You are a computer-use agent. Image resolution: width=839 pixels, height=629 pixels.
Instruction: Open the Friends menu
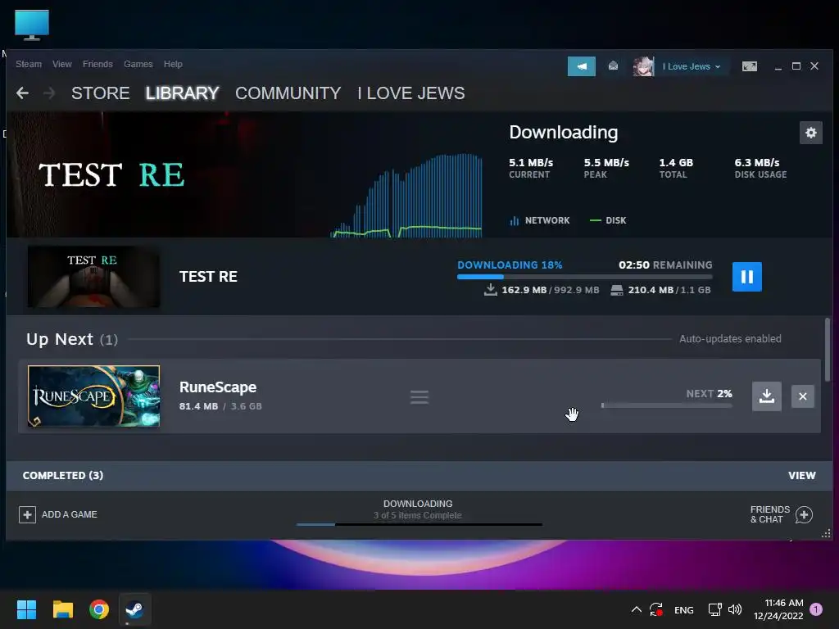click(x=98, y=64)
